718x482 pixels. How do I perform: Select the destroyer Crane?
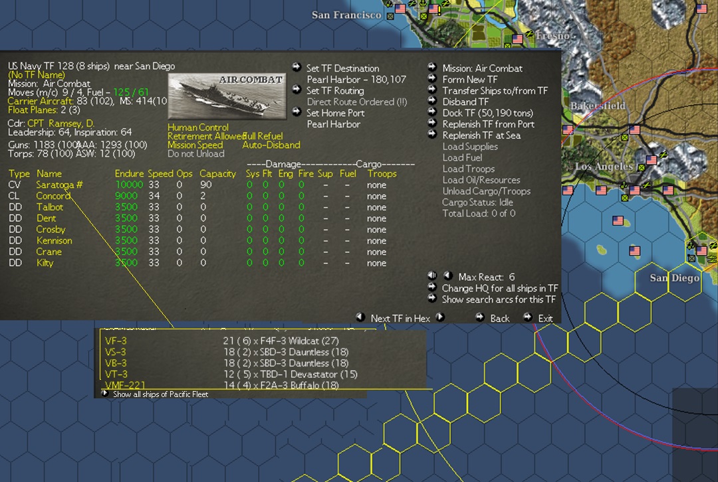coord(49,252)
